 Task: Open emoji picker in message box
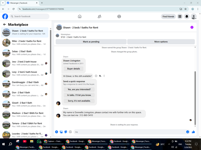188,132
